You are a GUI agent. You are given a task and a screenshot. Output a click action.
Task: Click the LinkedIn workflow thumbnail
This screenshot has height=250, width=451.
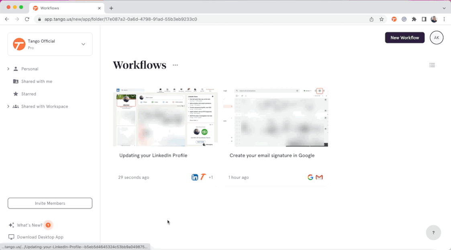pyautogui.click(x=165, y=117)
